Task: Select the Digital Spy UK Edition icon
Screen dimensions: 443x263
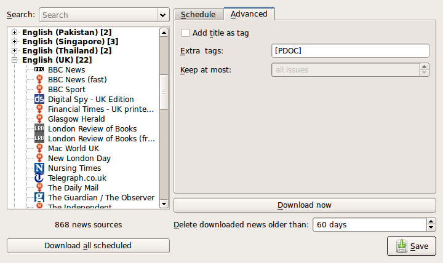Action: (x=39, y=99)
